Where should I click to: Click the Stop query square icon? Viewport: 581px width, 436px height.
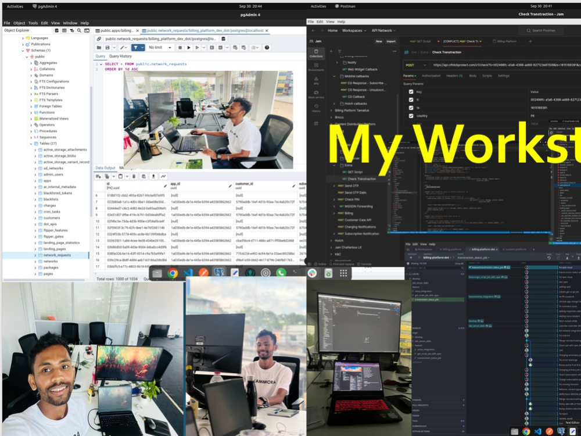[x=180, y=48]
